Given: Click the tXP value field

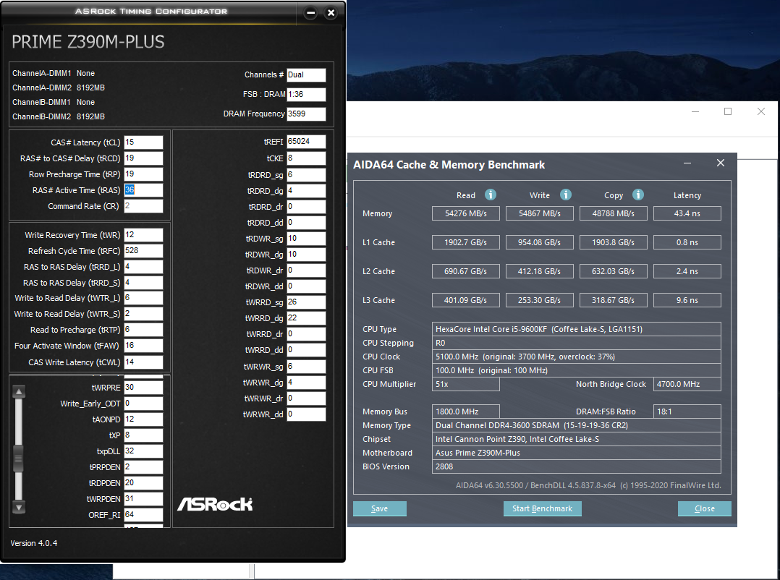Looking at the screenshot, I should (x=143, y=435).
